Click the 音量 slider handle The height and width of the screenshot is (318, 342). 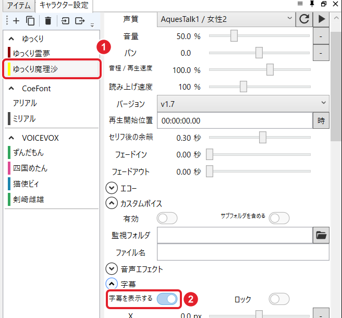point(234,36)
